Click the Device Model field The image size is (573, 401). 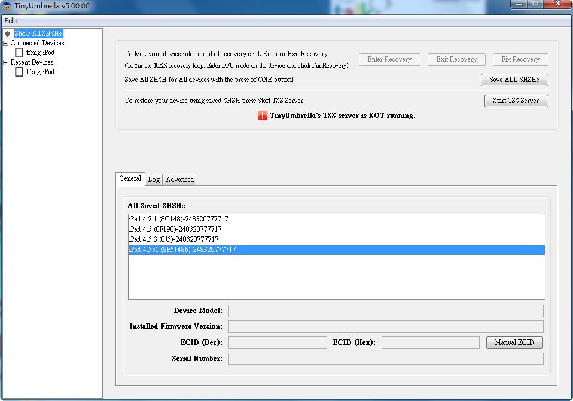[386, 311]
